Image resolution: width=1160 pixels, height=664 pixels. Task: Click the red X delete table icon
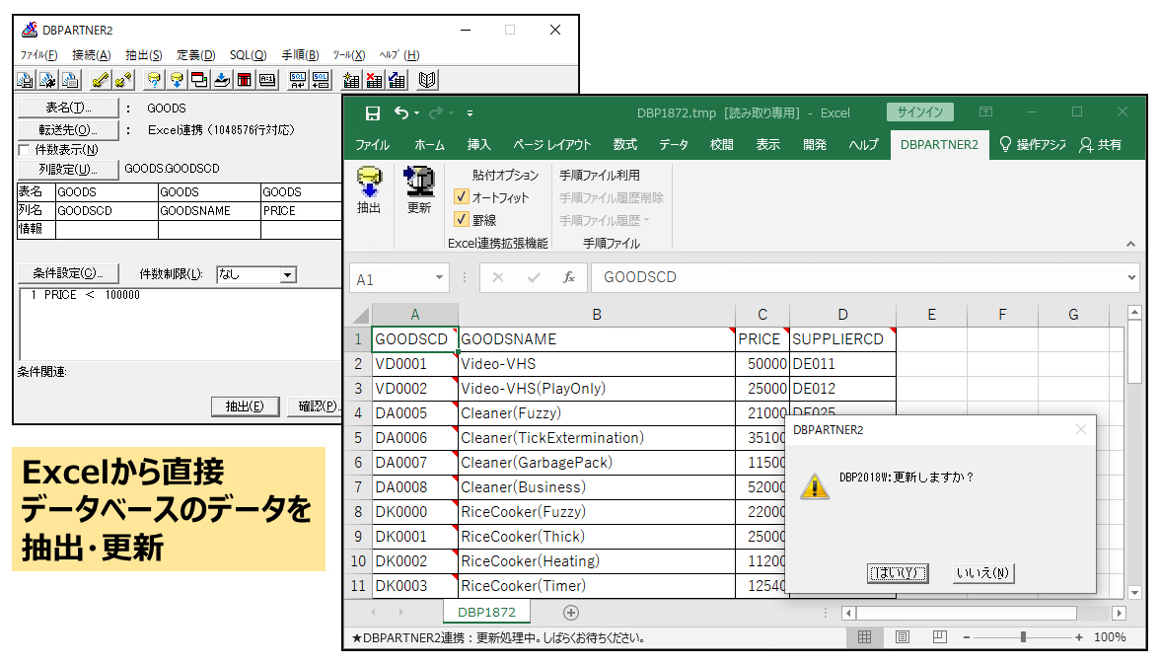pos(375,80)
